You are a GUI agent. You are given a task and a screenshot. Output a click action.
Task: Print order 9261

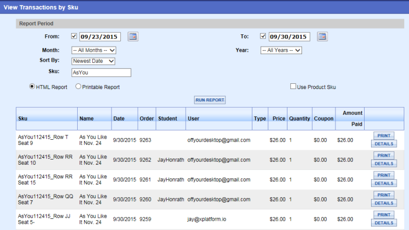coord(384,175)
